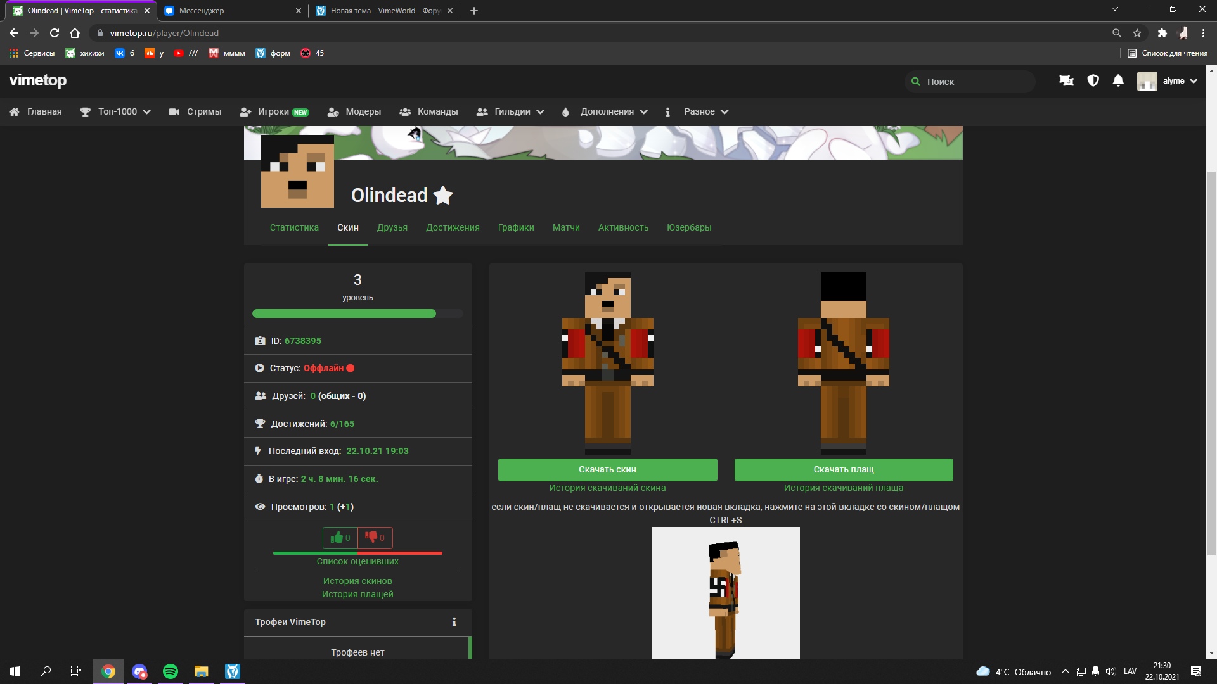Open Spotify from the taskbar

[171, 671]
